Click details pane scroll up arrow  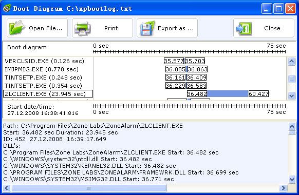(x=292, y=126)
